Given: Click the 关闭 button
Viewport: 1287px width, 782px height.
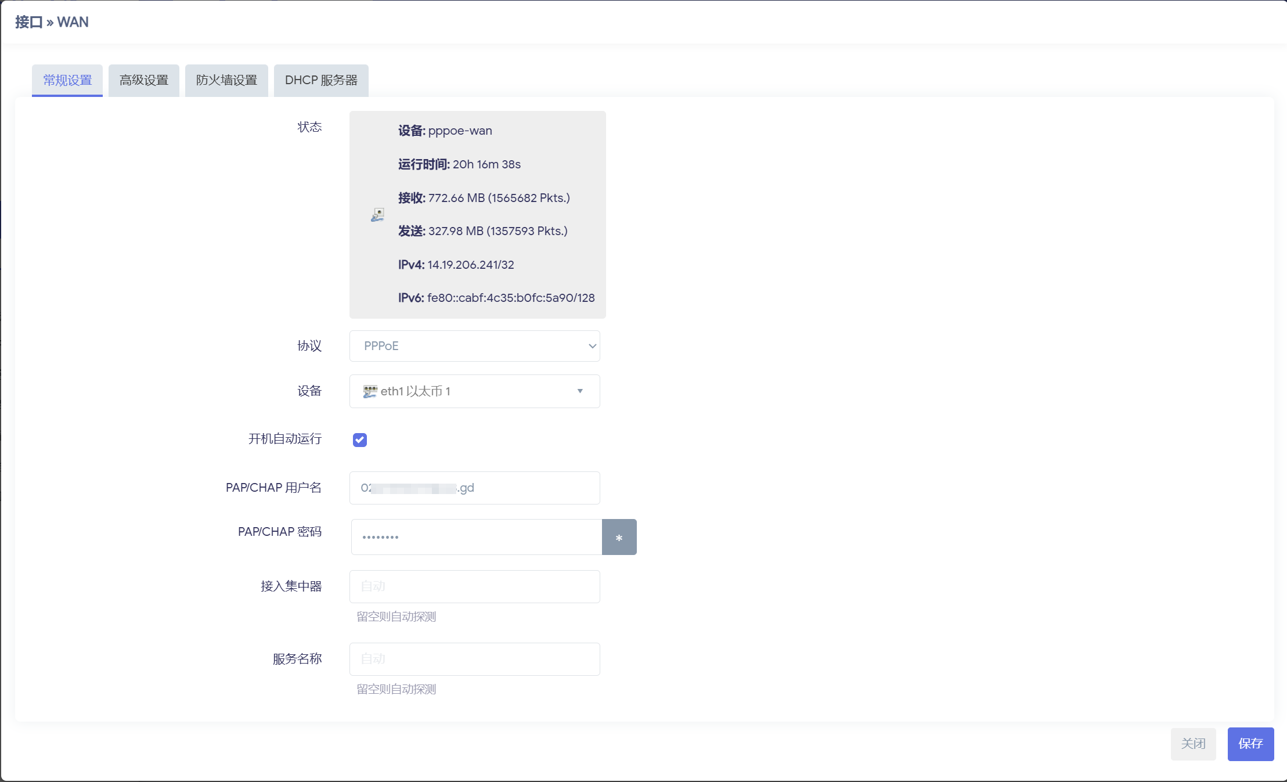Looking at the screenshot, I should coord(1193,744).
